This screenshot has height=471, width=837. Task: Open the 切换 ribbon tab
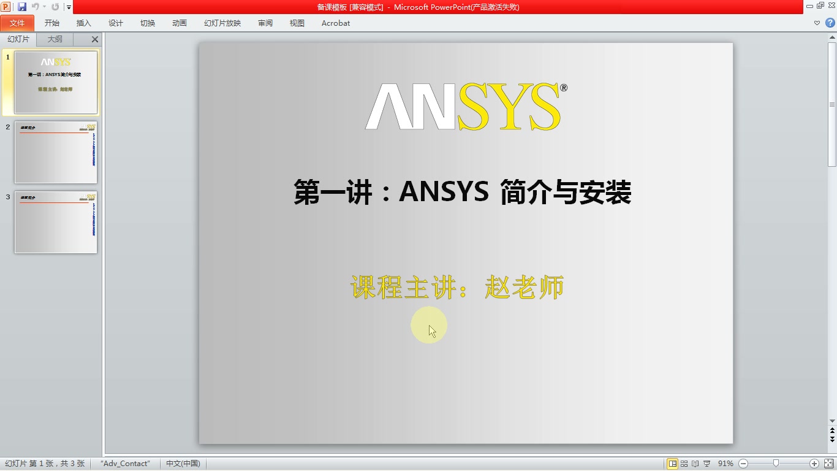148,23
